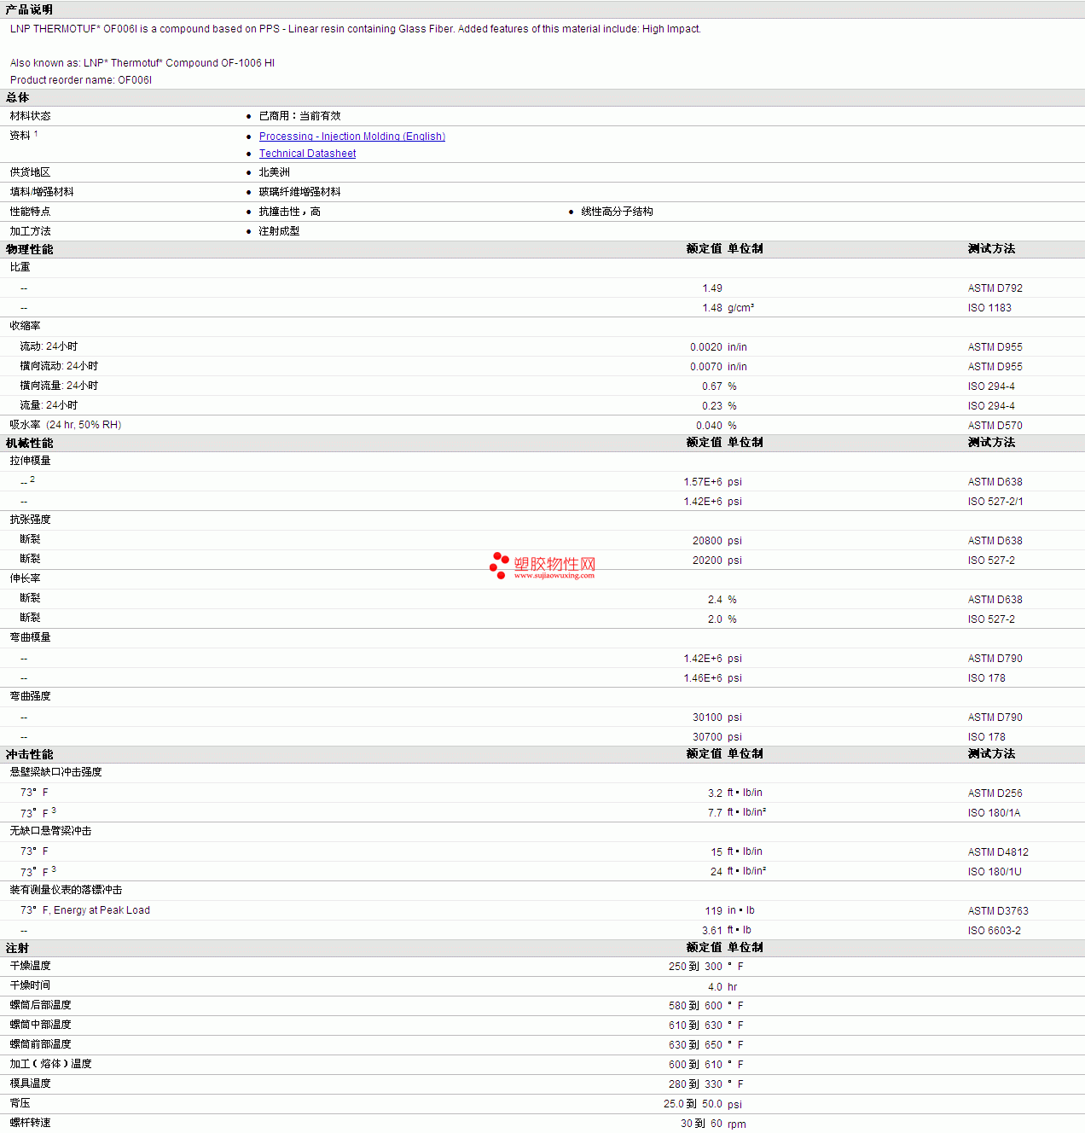The image size is (1085, 1133).
Task: Click the tensile modulus value '1.57E+6'
Action: click(x=703, y=482)
